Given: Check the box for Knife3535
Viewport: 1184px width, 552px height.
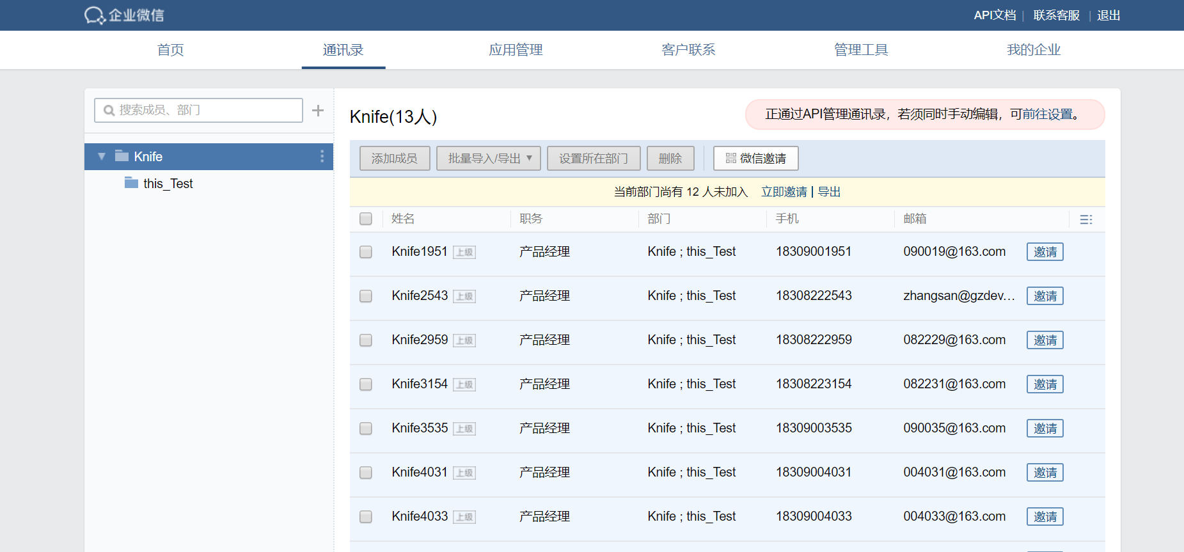Looking at the screenshot, I should coord(366,429).
